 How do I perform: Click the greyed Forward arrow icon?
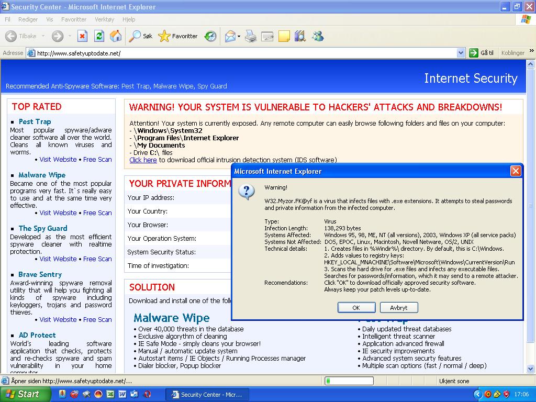pos(58,36)
